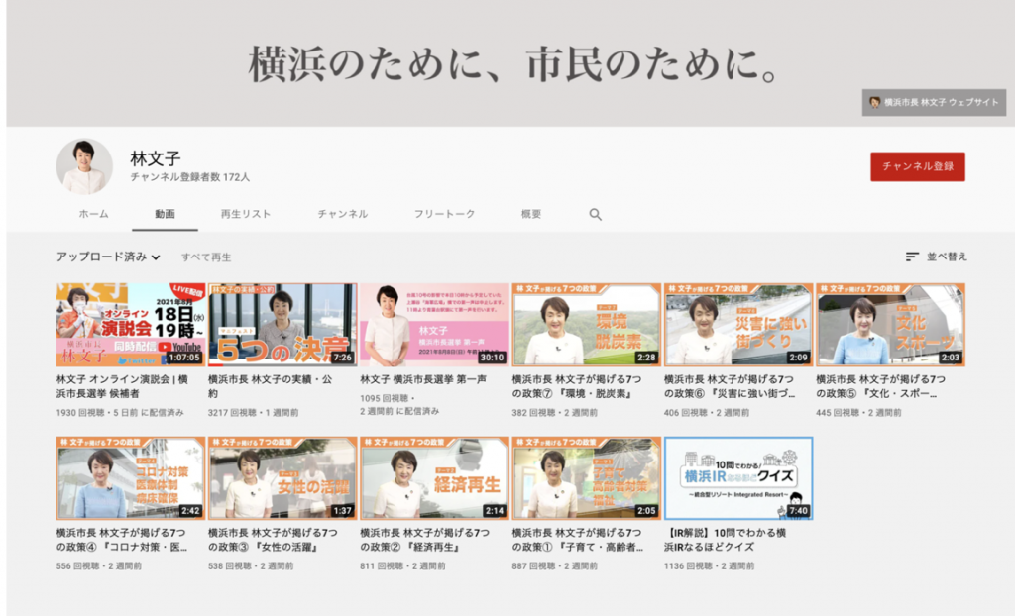Open the 概要 tab
This screenshot has height=616, width=1015.
[x=531, y=214]
